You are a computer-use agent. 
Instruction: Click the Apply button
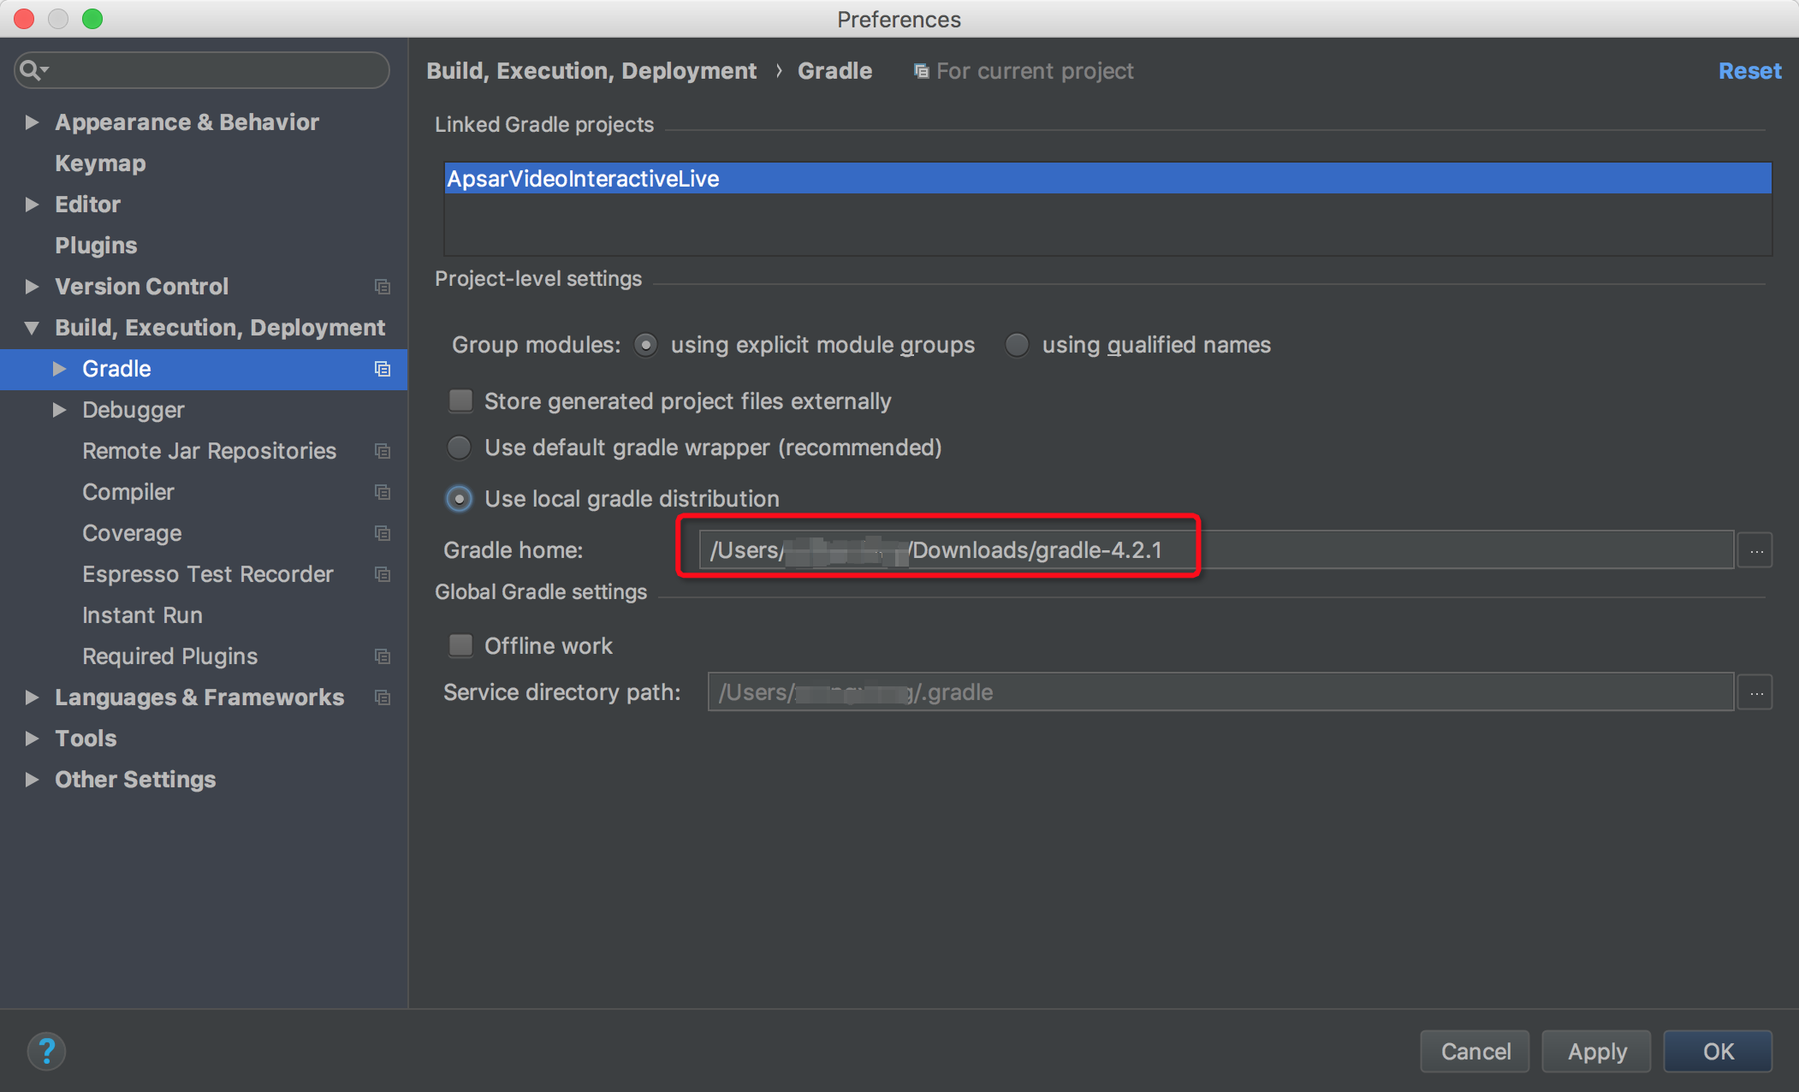pos(1597,1051)
